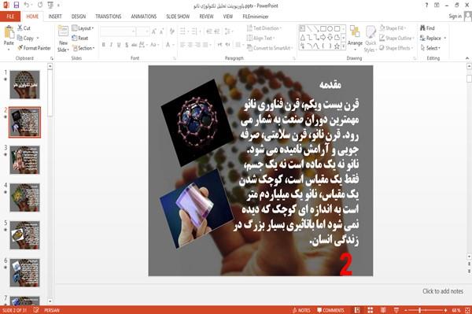Click the spell check icon in status bar

36,310
